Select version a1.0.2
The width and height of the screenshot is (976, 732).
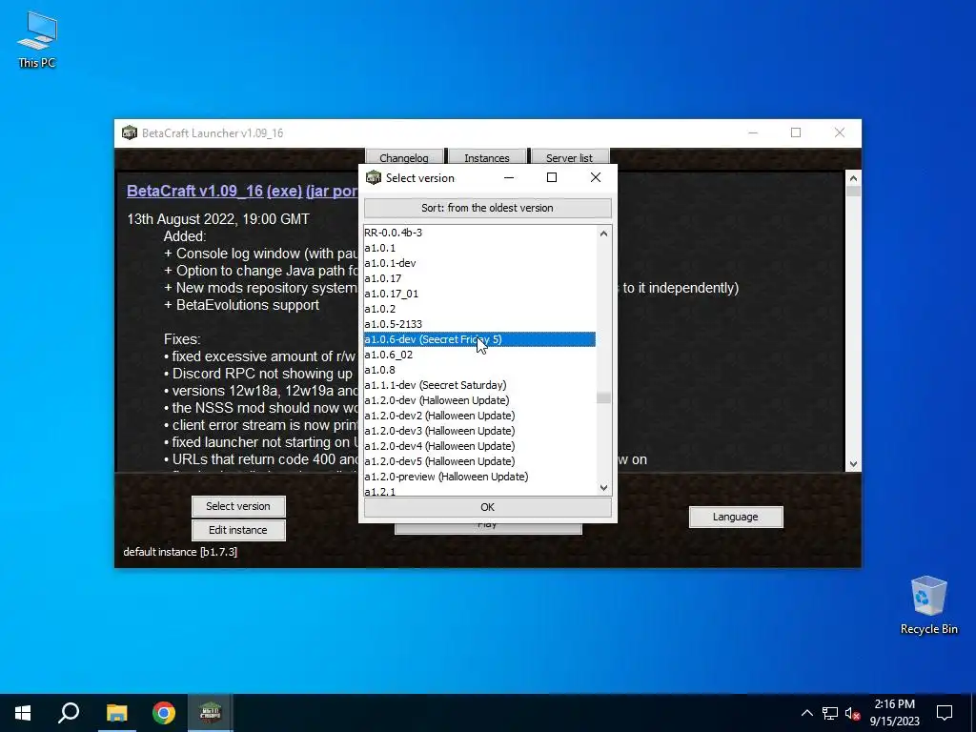479,309
